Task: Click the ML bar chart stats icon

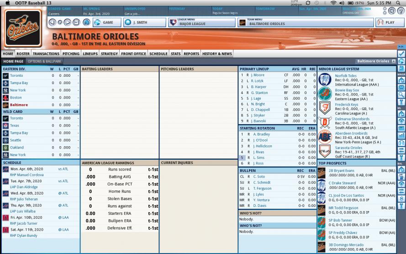Action: pyautogui.click(x=401, y=135)
